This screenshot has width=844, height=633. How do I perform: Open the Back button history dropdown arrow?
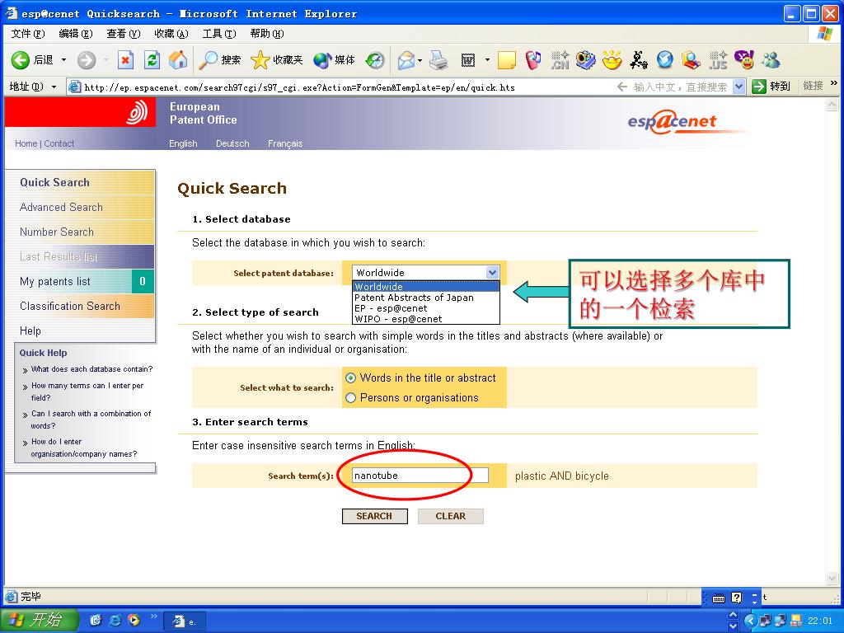(x=63, y=60)
